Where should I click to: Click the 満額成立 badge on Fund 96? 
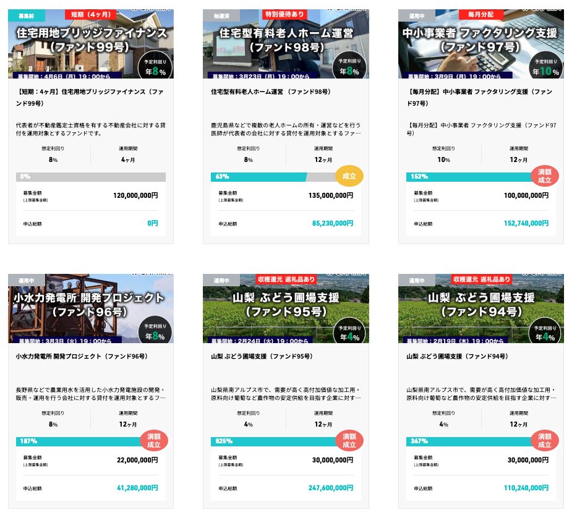(x=154, y=441)
